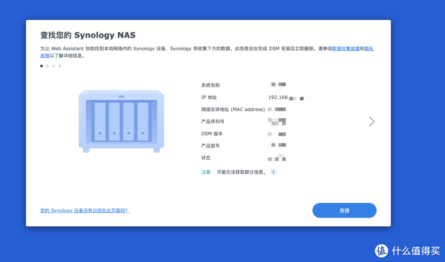The width and height of the screenshot is (445, 262).
Task: Click the IP 地址 label
Action: 209,97
